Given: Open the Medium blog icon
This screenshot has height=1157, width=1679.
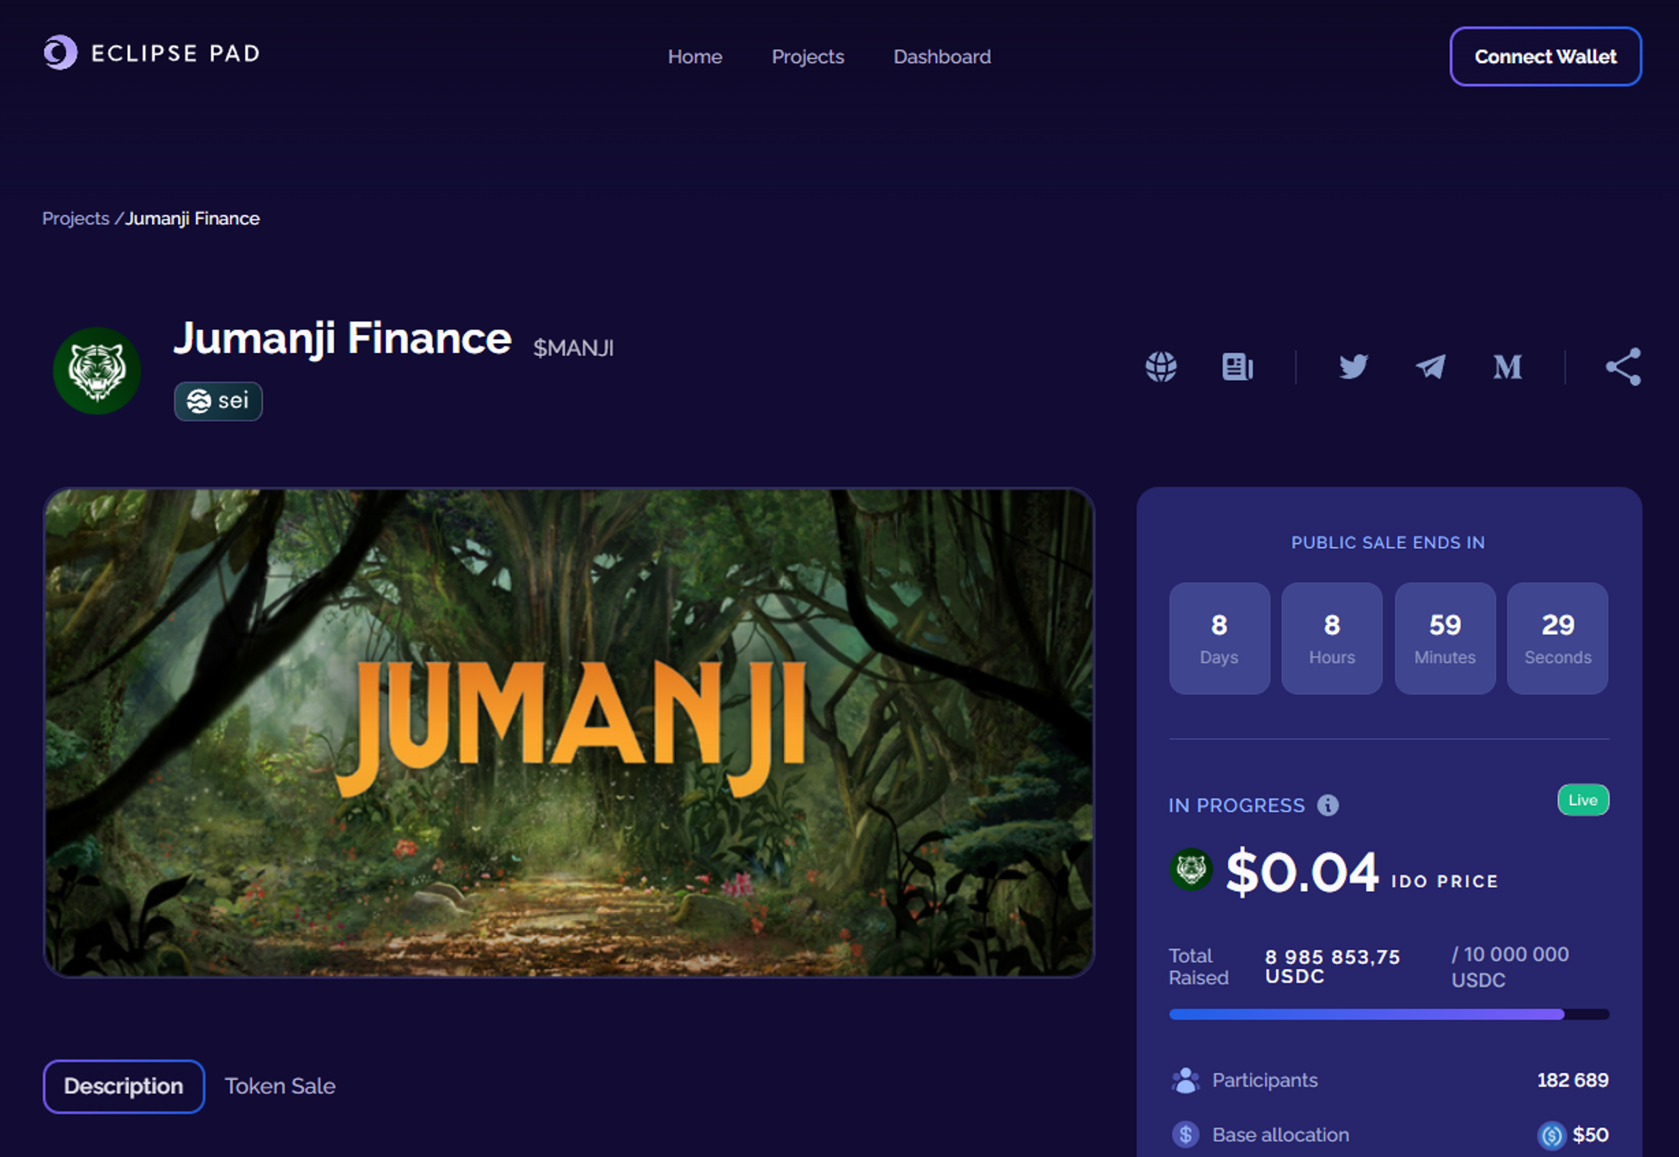Looking at the screenshot, I should point(1508,367).
